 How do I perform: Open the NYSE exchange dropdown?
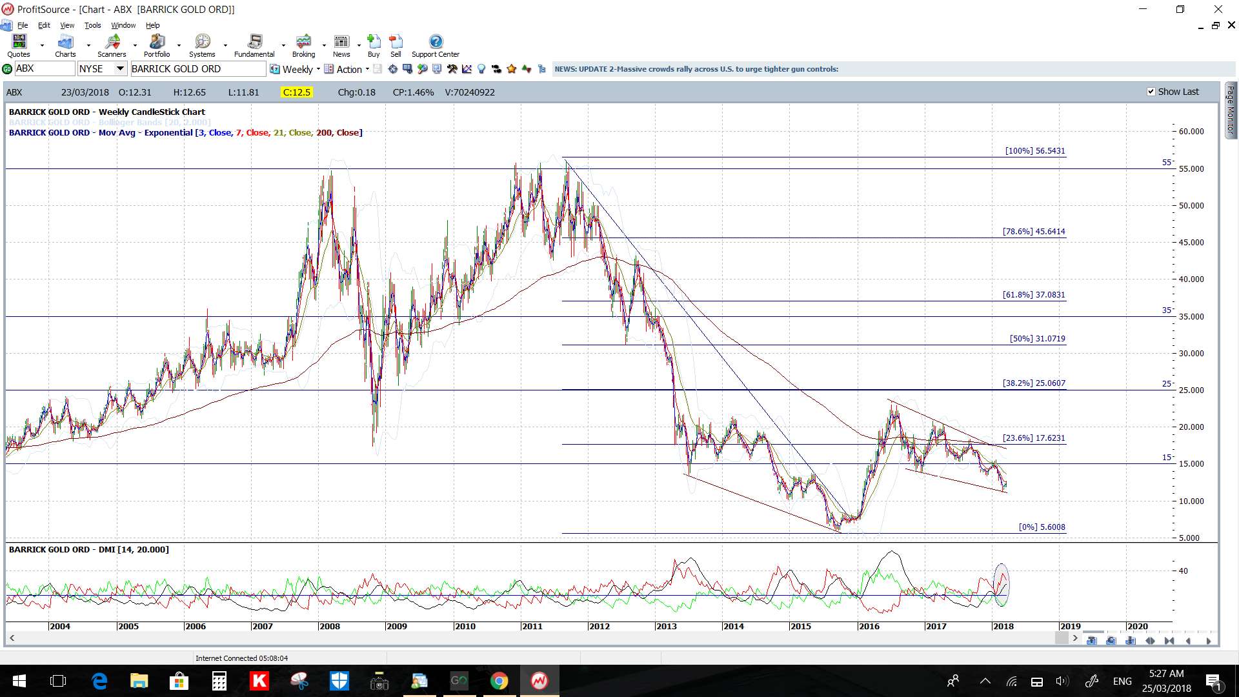[x=120, y=68]
